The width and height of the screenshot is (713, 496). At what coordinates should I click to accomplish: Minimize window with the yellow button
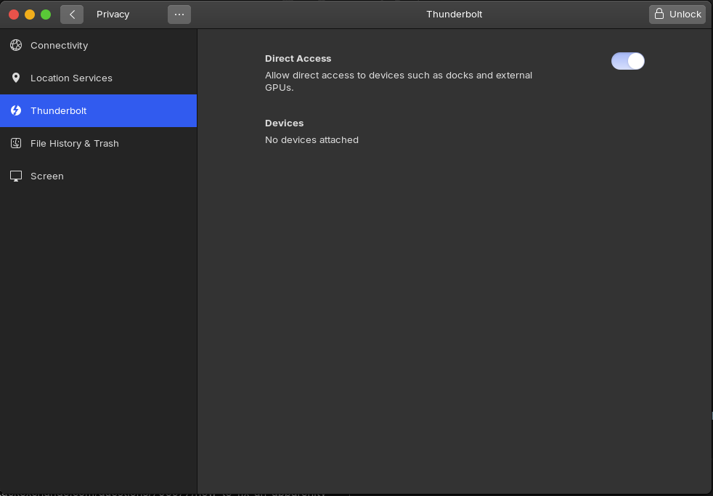pos(30,15)
